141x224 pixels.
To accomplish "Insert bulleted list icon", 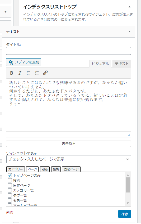I will tap(29, 73).
